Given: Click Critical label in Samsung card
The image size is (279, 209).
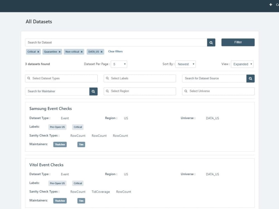Looking at the screenshot, I should click(78, 127).
